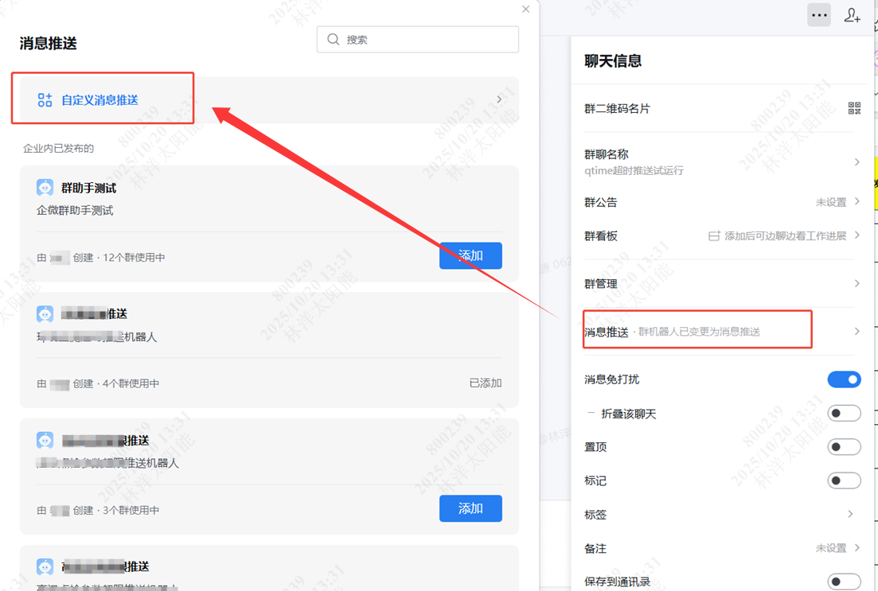
Task: Open 群管理 setting
Action: click(722, 284)
